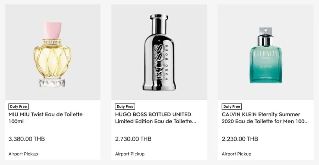
Task: Click Duty Free badge on Hugo Boss card
Action: [x=125, y=106]
